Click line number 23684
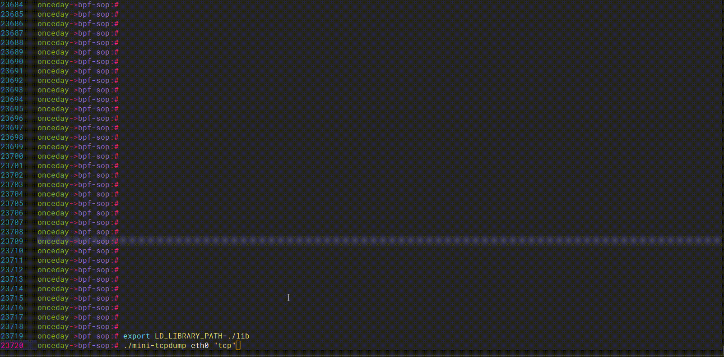The image size is (724, 357). point(12,5)
